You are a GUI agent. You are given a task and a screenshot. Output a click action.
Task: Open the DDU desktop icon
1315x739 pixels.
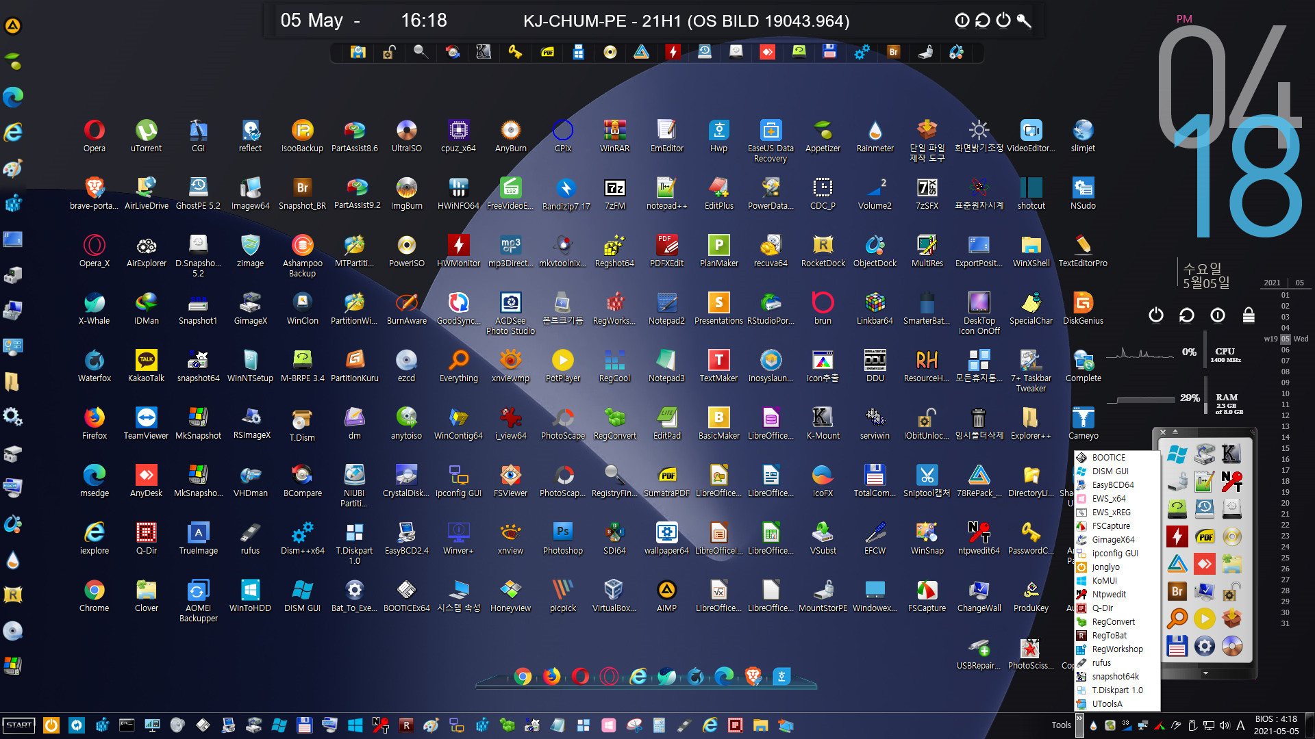(875, 365)
